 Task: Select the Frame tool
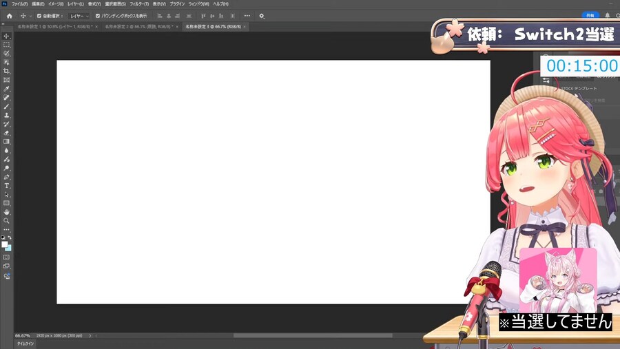coord(6,80)
